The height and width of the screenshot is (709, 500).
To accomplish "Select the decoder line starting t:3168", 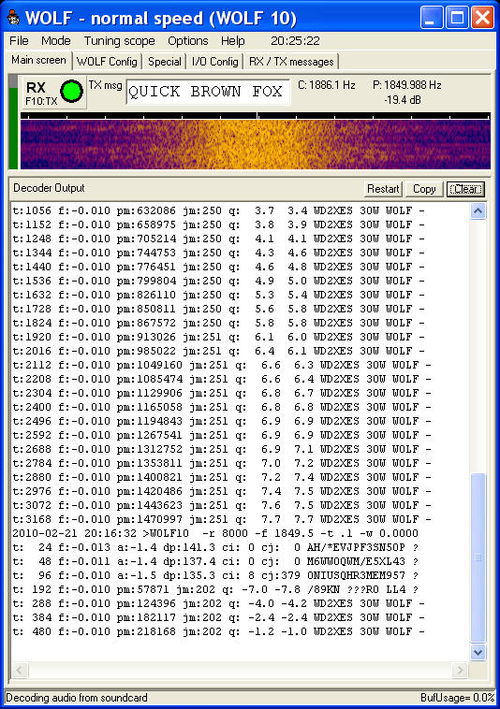I will 222,519.
